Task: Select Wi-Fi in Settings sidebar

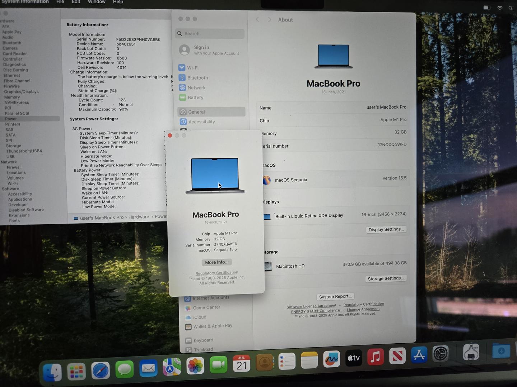Action: tap(211, 67)
